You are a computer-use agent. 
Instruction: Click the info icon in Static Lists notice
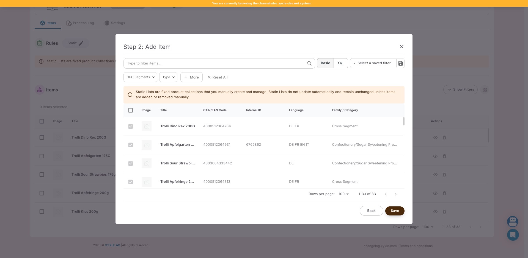(130, 95)
